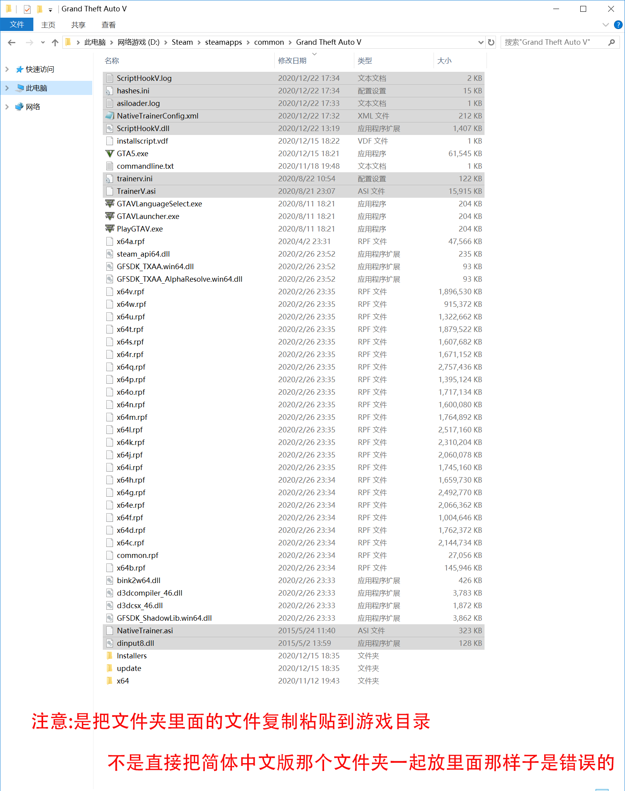Click the search magnifier icon
Screen dimensions: 625x791
pos(612,42)
